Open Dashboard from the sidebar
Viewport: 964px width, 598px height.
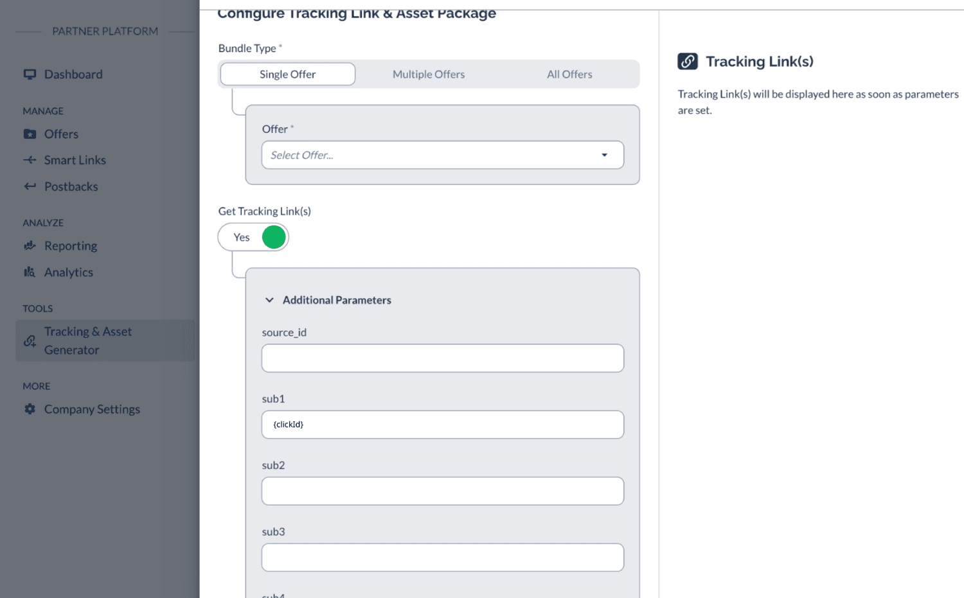click(73, 75)
